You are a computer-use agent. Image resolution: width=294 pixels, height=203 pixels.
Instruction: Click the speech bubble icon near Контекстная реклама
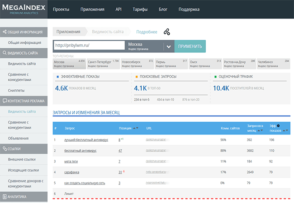(x=5, y=101)
